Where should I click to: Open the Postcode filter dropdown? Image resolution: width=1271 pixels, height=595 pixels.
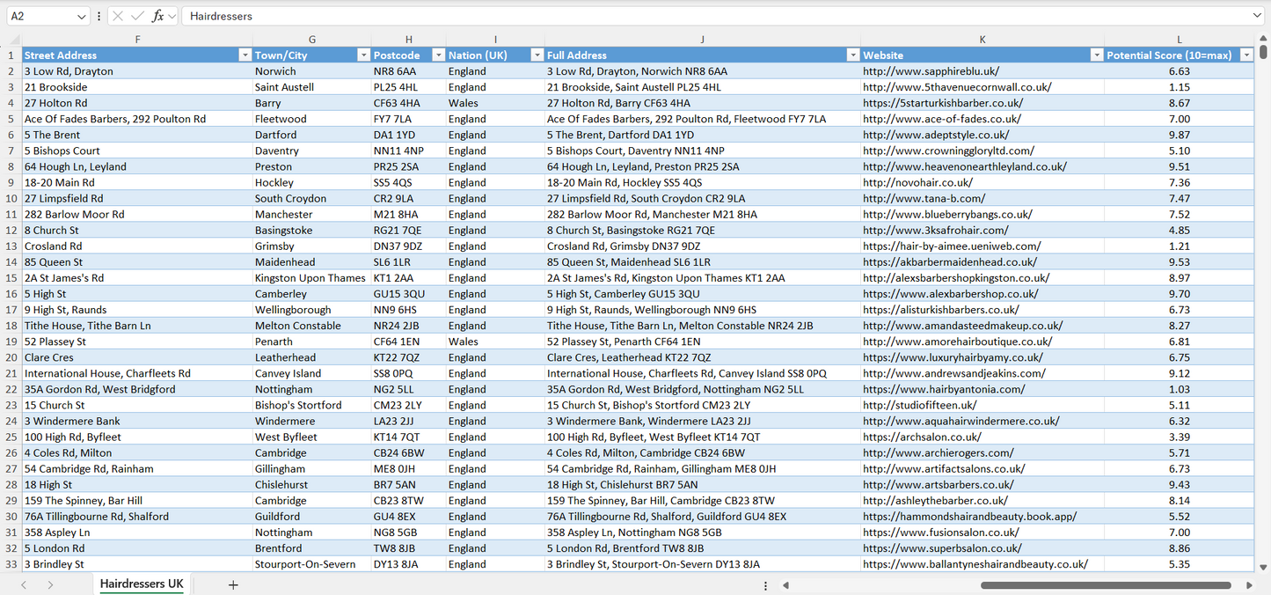tap(438, 55)
